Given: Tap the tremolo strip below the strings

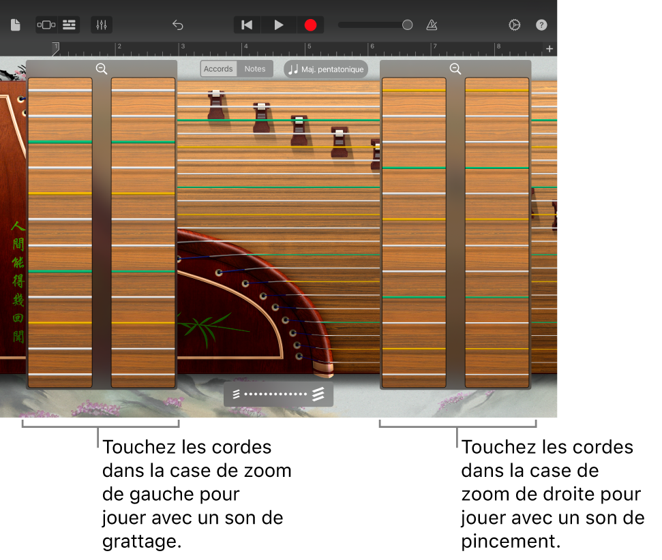Looking at the screenshot, I should [x=278, y=393].
